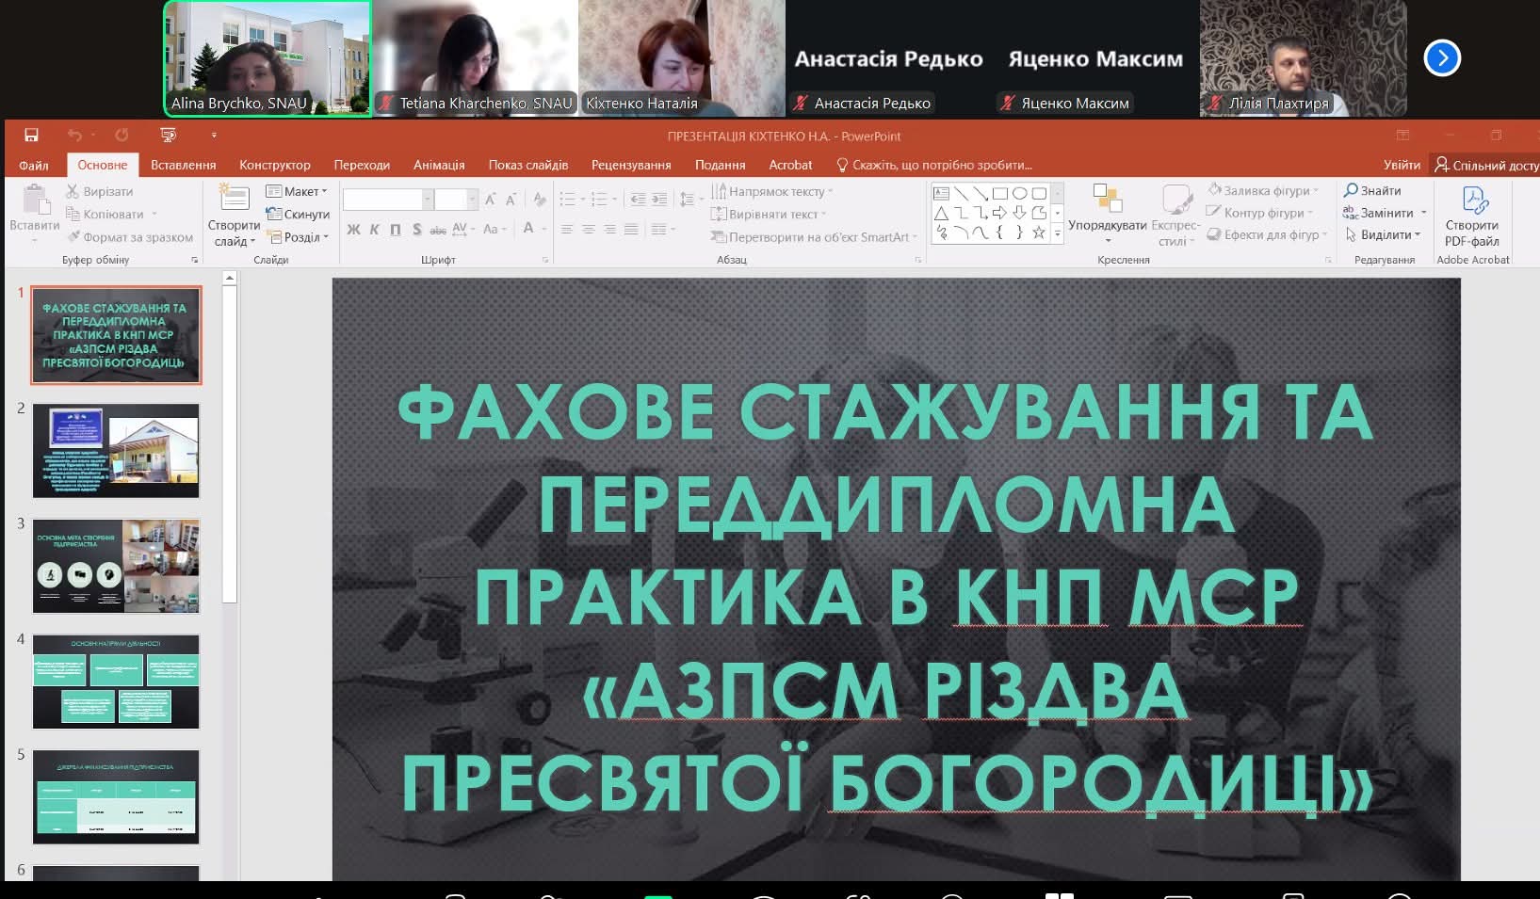Show next participants with blue arrow button

(1441, 58)
